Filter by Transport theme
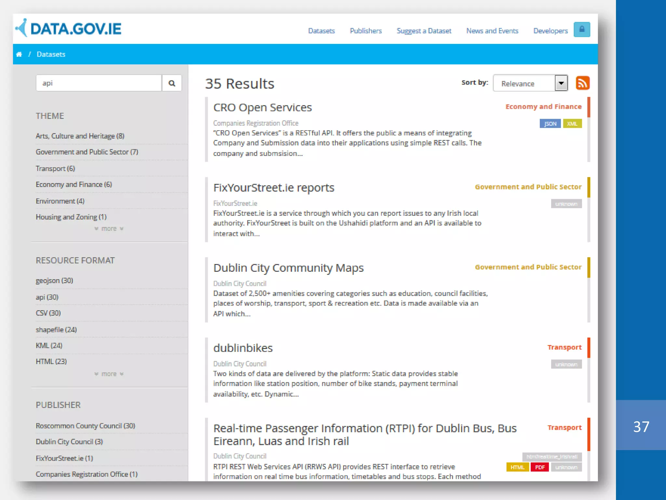This screenshot has width=666, height=500. coord(55,169)
